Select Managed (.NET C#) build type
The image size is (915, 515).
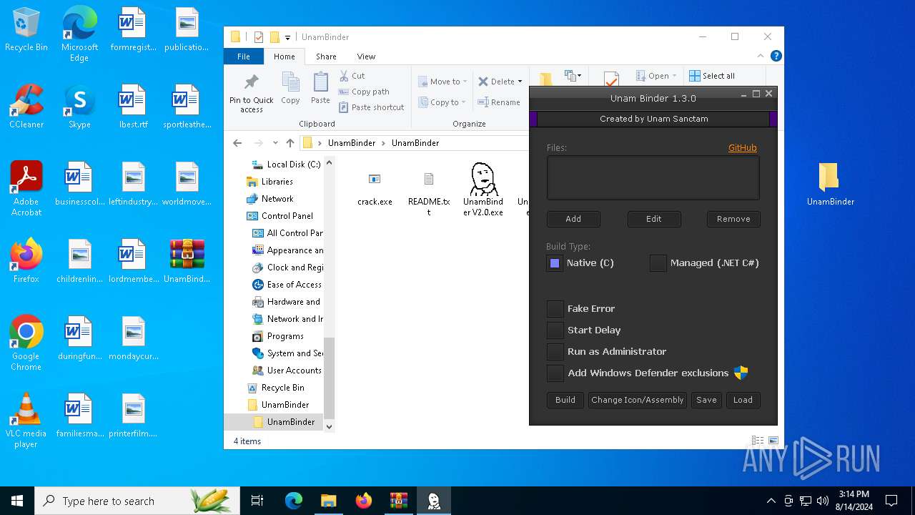pyautogui.click(x=658, y=263)
